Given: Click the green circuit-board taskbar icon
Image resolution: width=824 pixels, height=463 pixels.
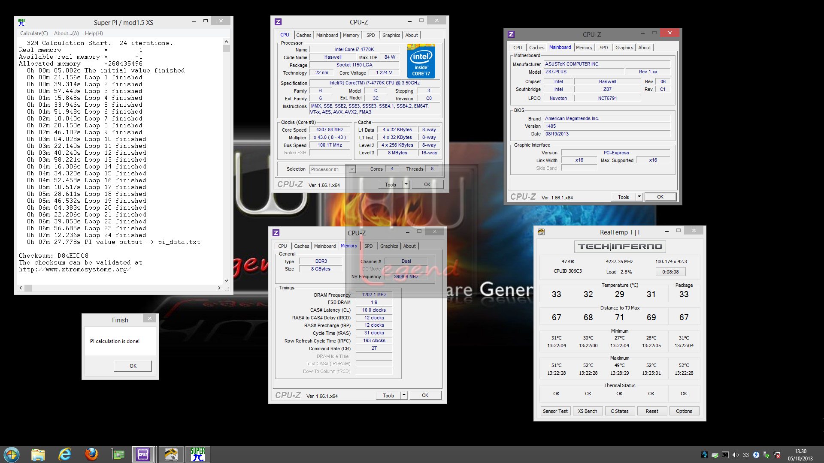Looking at the screenshot, I should 118,454.
